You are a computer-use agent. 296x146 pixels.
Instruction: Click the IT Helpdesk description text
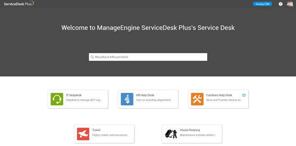tap(84, 100)
